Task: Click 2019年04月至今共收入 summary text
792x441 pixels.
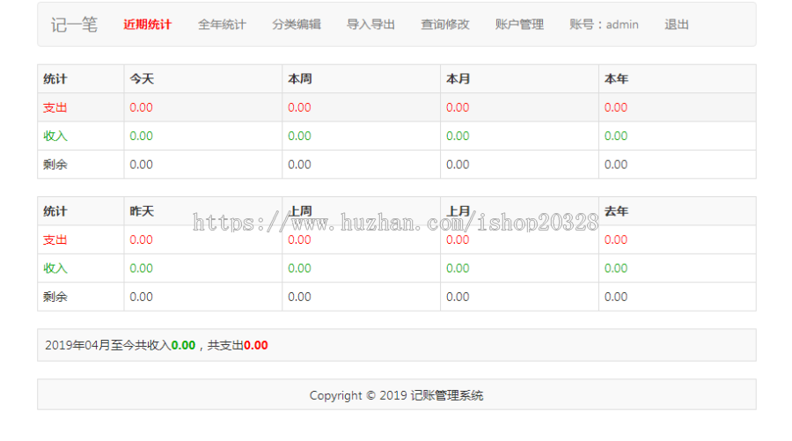Action: (108, 346)
